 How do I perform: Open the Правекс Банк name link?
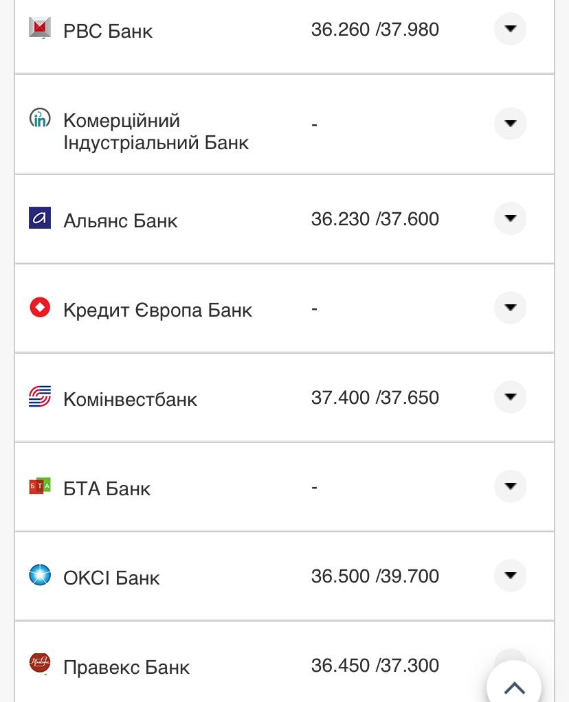tap(126, 667)
